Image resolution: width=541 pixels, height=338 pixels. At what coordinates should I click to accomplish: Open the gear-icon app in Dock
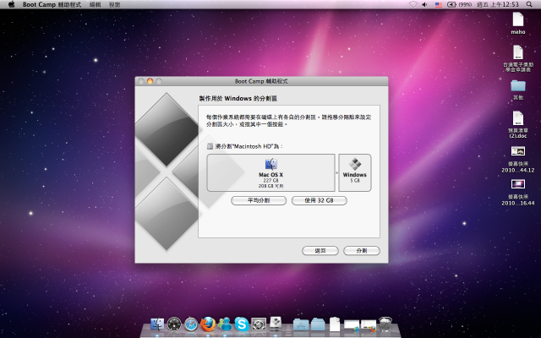(259, 324)
